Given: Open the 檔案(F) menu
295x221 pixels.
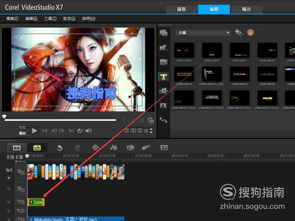Looking at the screenshot, I should click(12, 18).
